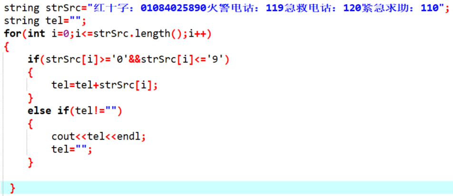Click the closing brace on the highlighted line
This screenshot has width=453, height=196.
[12, 188]
